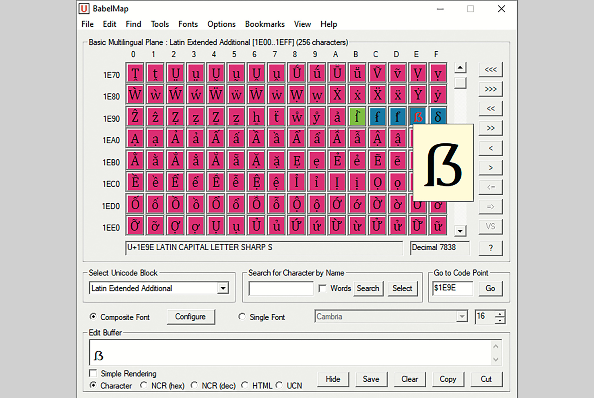Click the single < previous page button
594x398 pixels.
[490, 148]
